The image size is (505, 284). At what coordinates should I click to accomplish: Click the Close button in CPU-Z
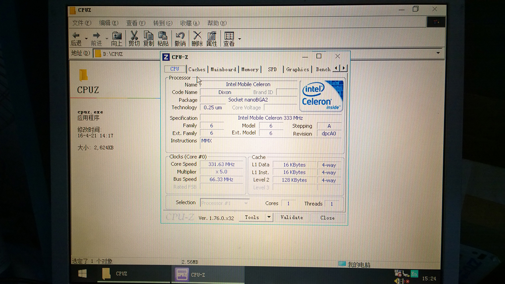point(328,217)
